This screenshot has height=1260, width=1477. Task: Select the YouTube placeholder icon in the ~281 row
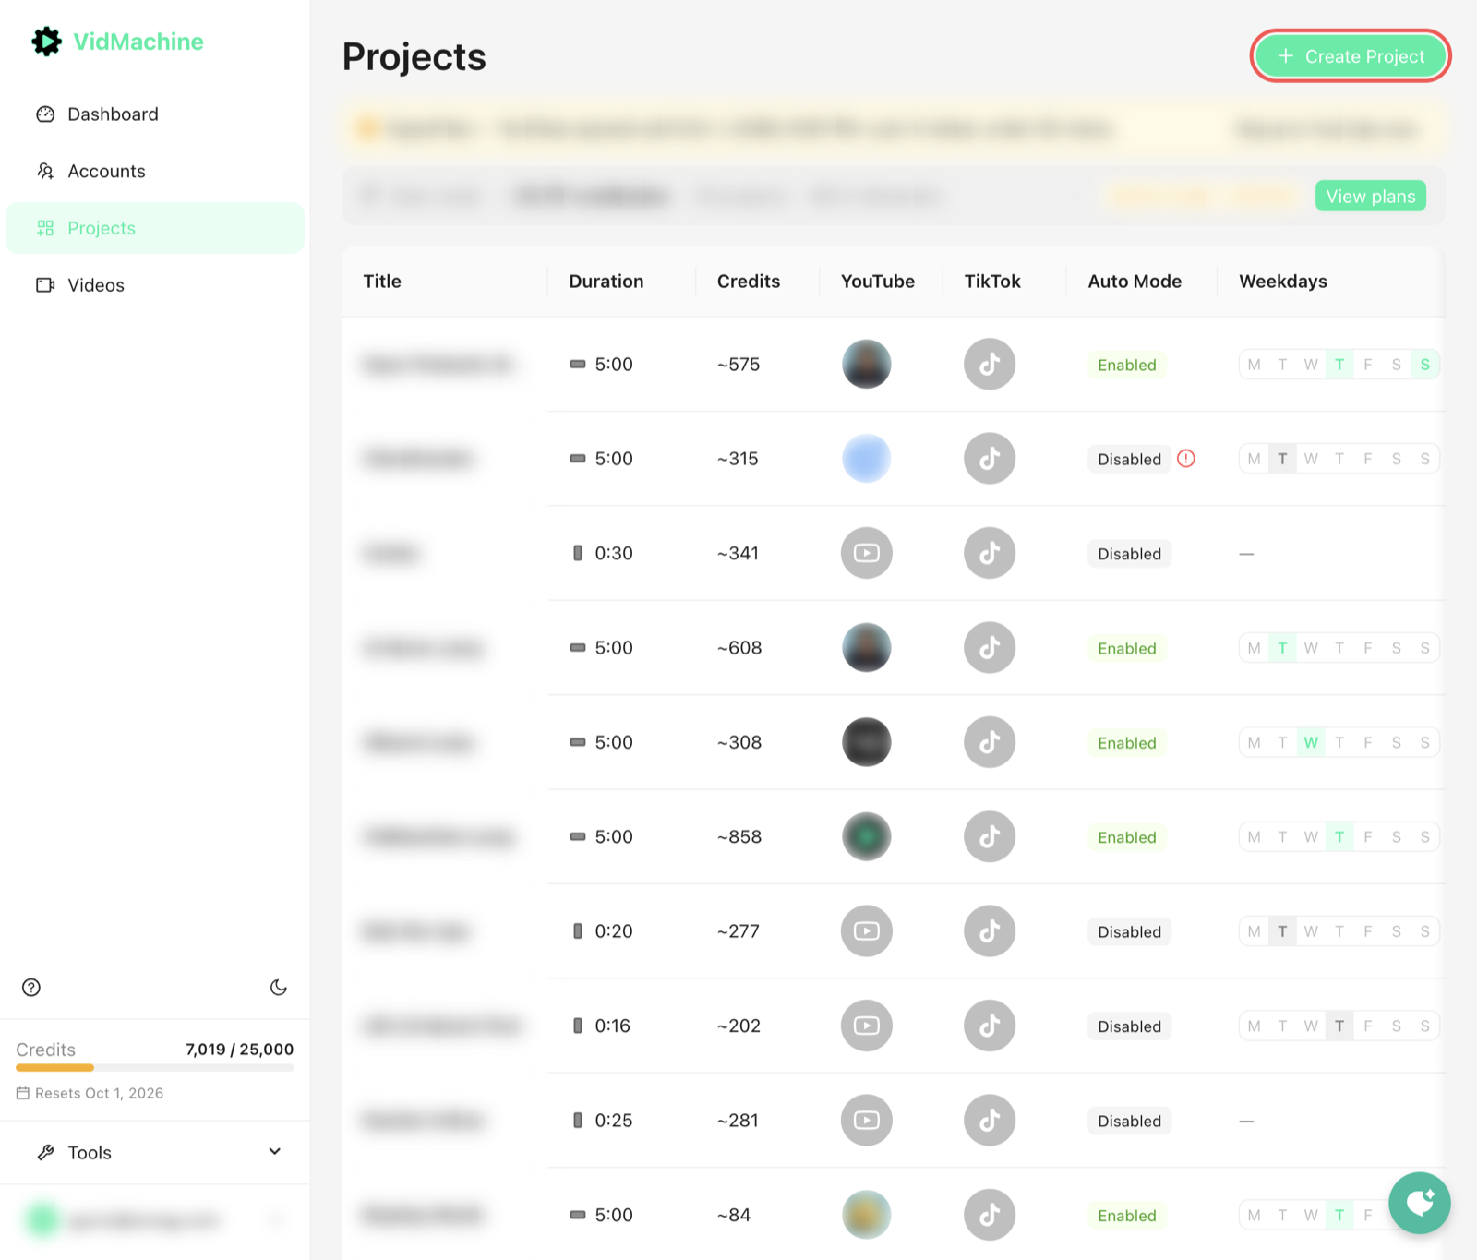[x=867, y=1121]
